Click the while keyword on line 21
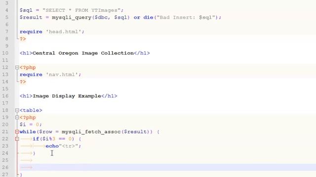Screen dimensions: 316x177 point(28,132)
